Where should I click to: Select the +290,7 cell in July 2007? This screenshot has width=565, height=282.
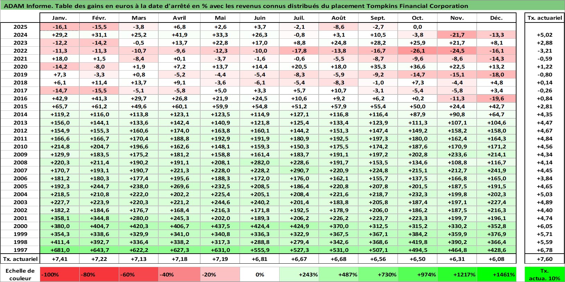[299, 170]
